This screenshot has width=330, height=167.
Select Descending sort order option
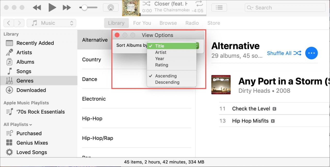tap(167, 82)
